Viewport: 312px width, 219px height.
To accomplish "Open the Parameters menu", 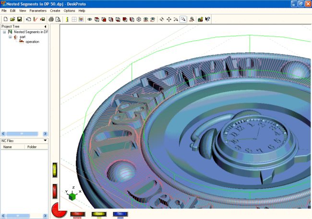I will point(38,10).
